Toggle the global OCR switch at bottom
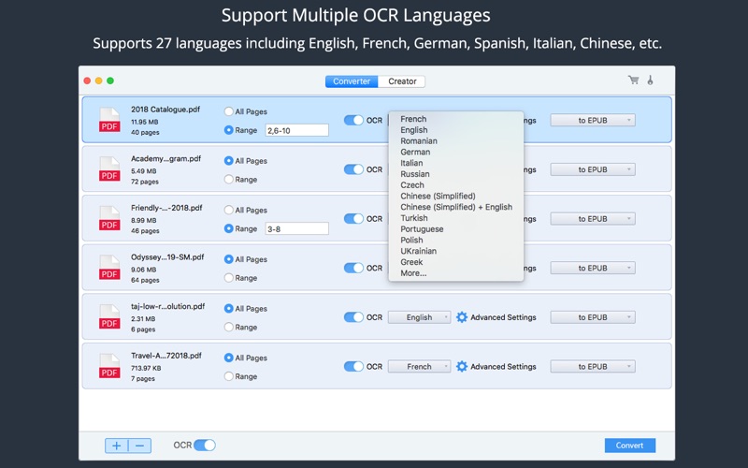The height and width of the screenshot is (468, 748). point(204,446)
